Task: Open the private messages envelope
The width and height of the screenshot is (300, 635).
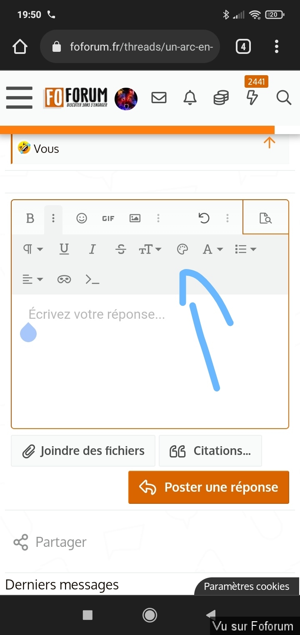Action: coord(159,98)
